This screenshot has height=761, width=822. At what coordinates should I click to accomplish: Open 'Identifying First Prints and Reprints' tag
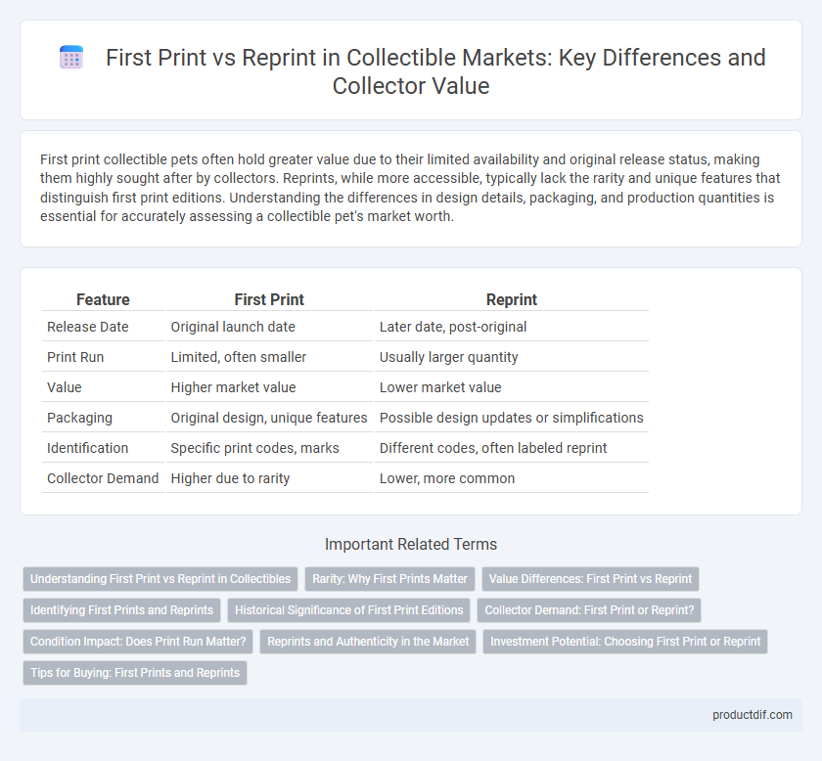121,610
